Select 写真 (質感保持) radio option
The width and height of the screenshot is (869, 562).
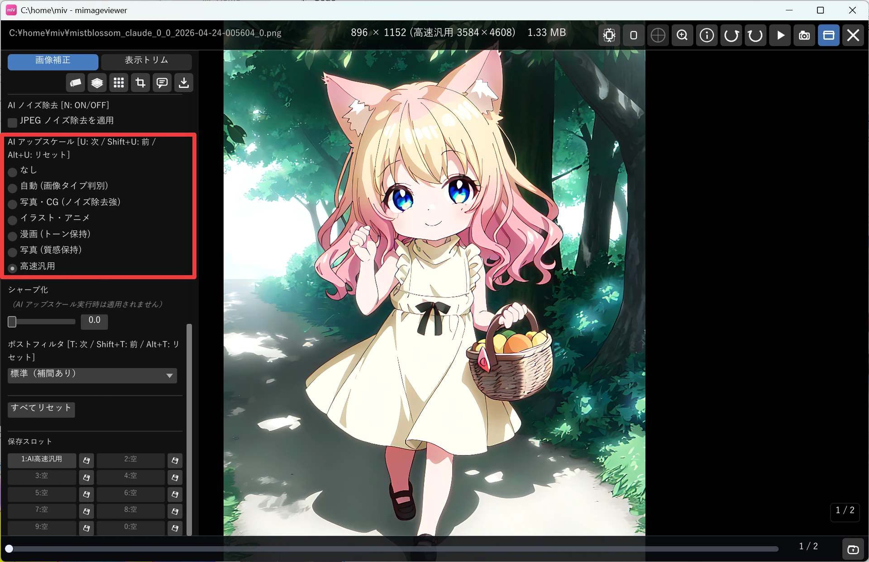(x=13, y=251)
